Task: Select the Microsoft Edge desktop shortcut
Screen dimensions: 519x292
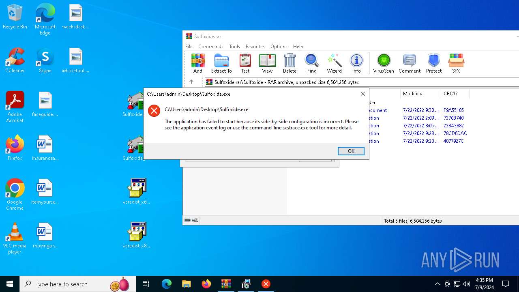Action: click(45, 19)
